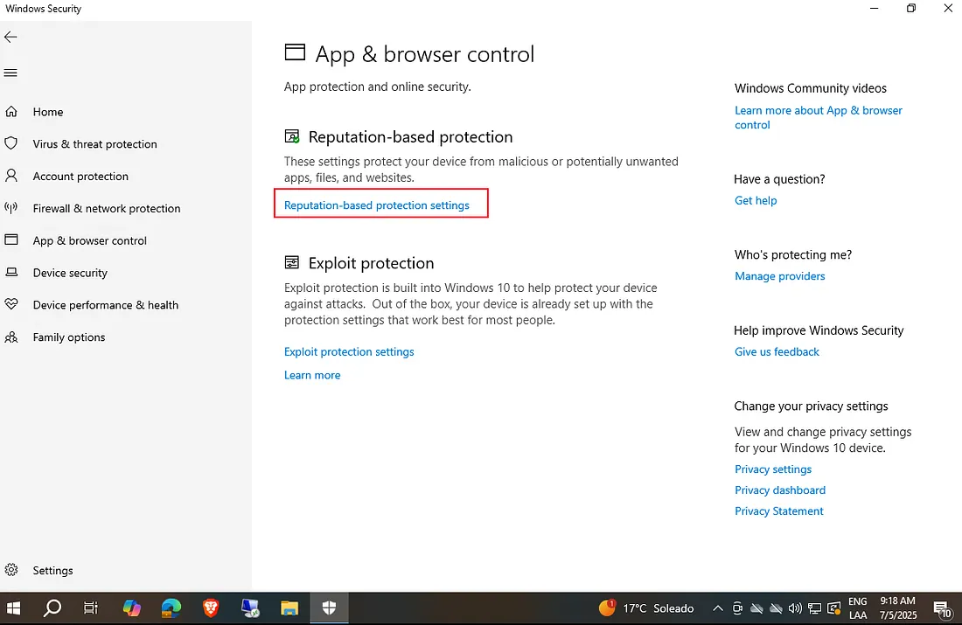This screenshot has height=625, width=962.
Task: Show hidden tray icons chevron
Action: coord(717,608)
